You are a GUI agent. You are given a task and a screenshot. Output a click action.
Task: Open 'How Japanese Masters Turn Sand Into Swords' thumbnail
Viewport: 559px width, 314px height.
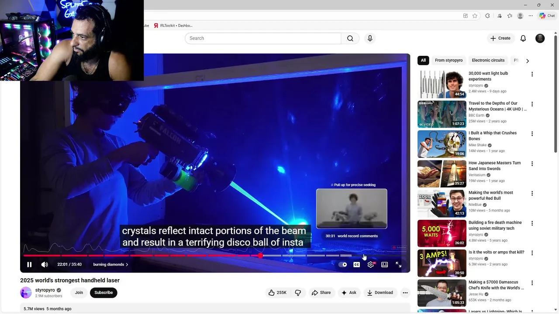(442, 174)
